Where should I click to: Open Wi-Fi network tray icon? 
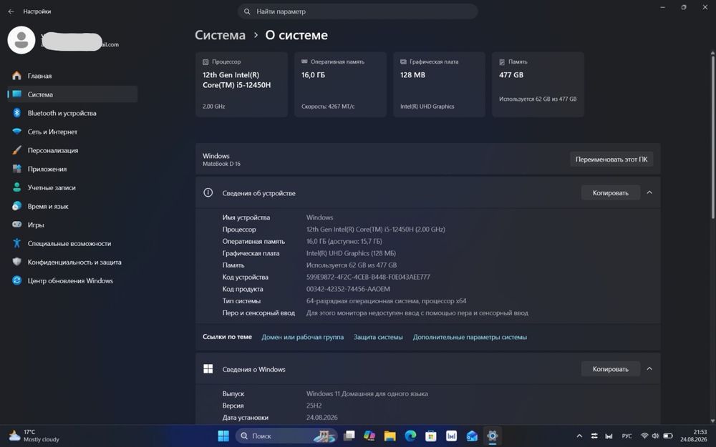644,436
